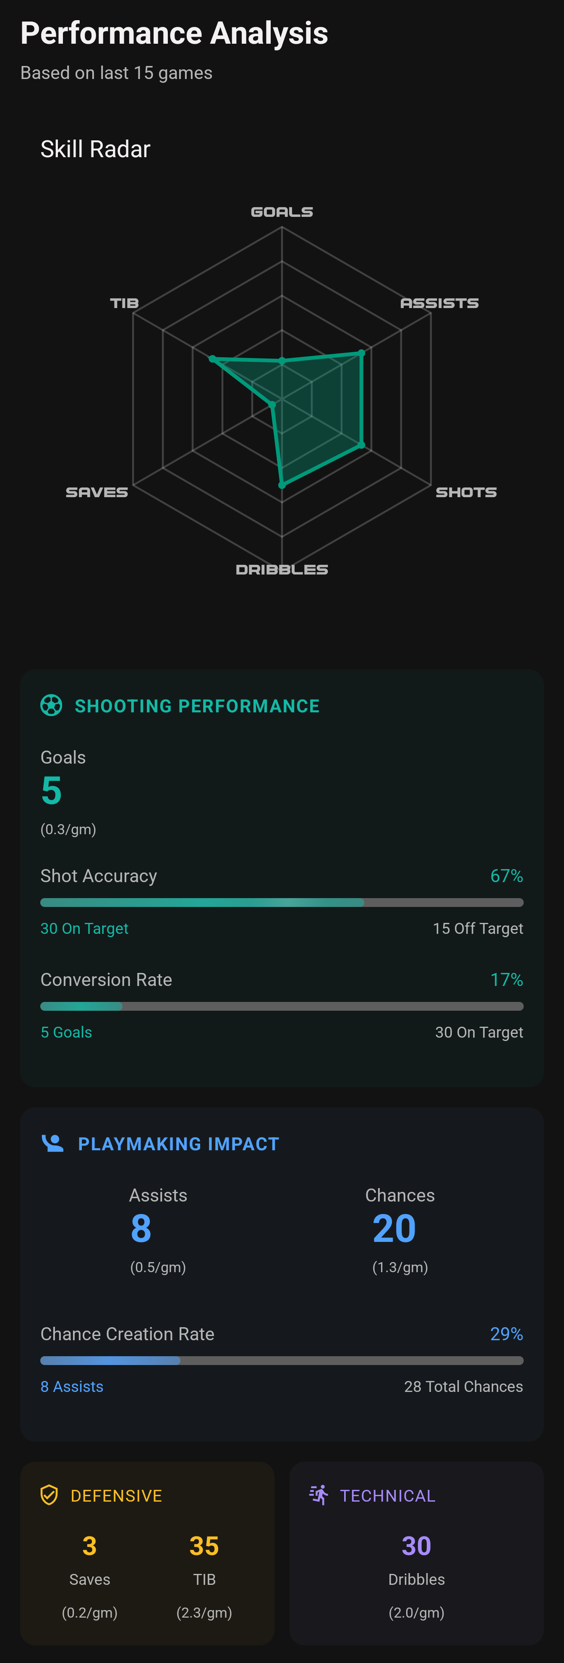564x1663 pixels.
Task: Click the Defensive shield check icon
Action: pyautogui.click(x=50, y=1494)
